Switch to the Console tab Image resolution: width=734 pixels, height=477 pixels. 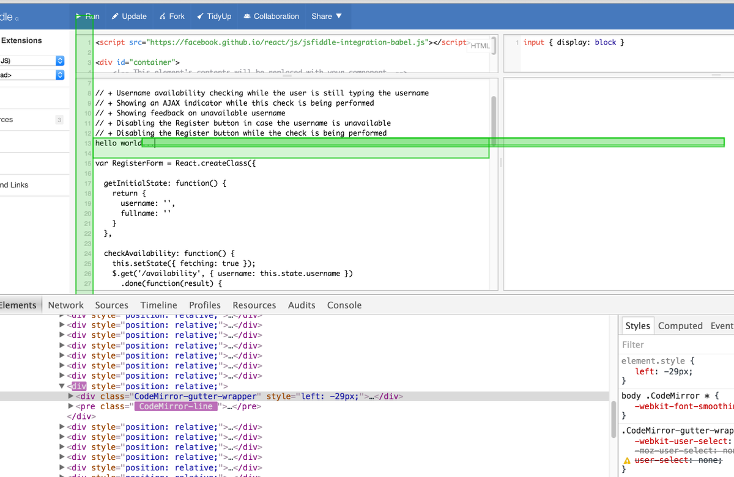pyautogui.click(x=344, y=305)
